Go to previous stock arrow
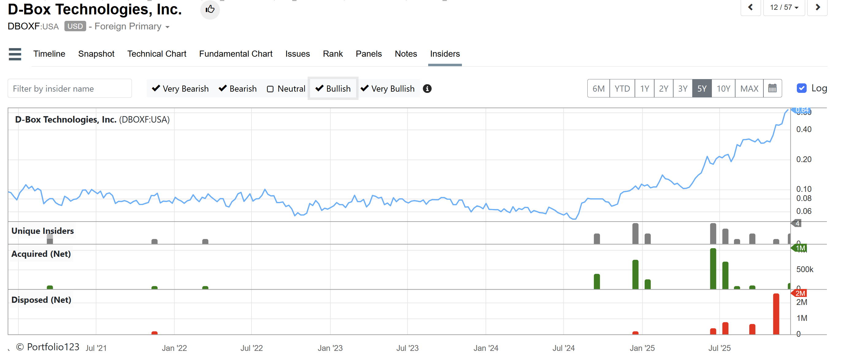The image size is (841, 361). pos(750,7)
